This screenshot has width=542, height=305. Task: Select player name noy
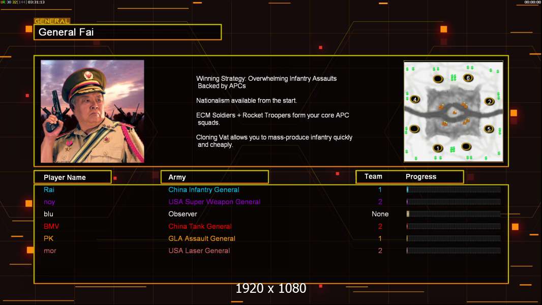pyautogui.click(x=49, y=202)
